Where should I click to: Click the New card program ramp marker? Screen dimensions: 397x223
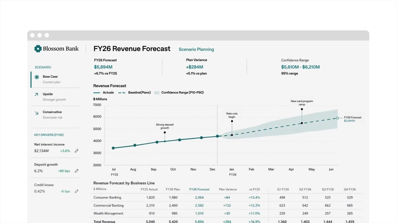[x=302, y=109]
